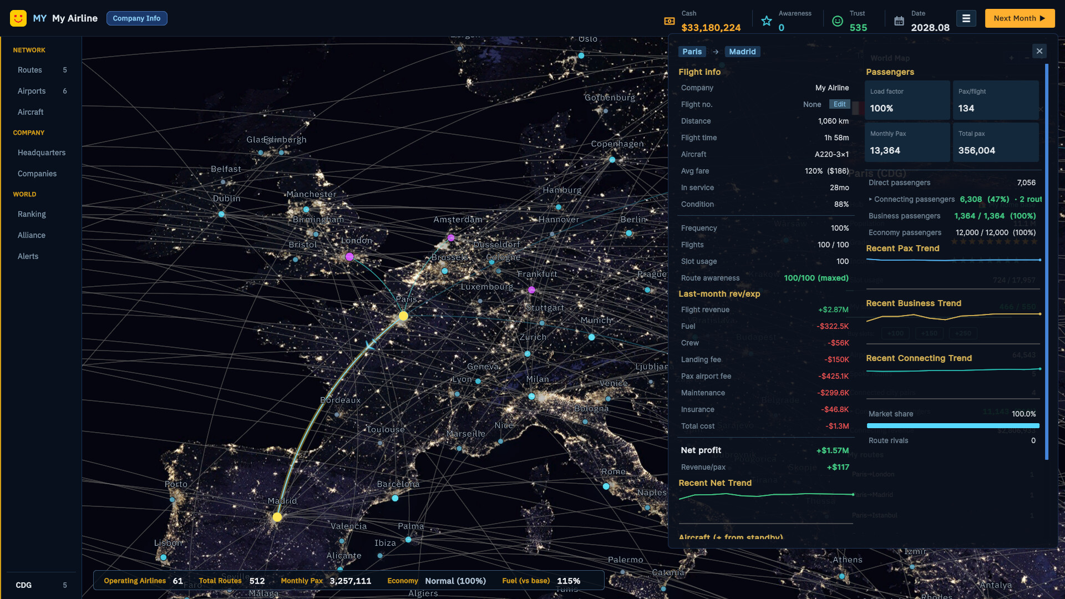Select the Milan airport marker

(531, 397)
